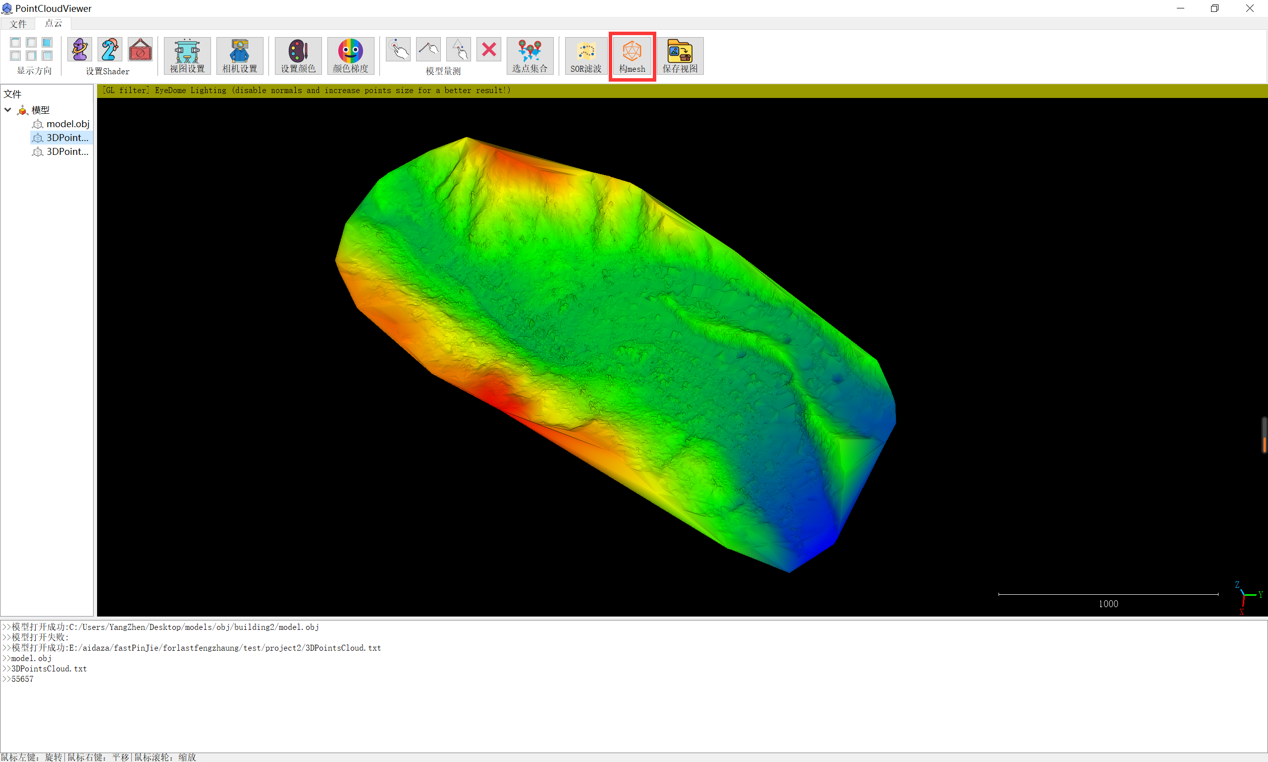The image size is (1268, 762).
Task: Disable shader with the red sign icon
Action: tap(140, 50)
